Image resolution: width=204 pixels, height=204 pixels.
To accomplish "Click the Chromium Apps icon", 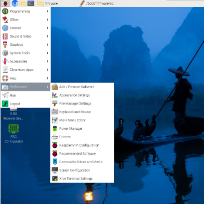I will coord(5,70).
